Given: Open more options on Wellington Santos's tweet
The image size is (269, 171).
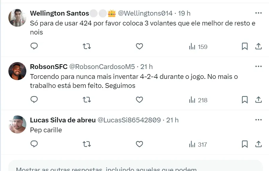Looking at the screenshot, I should [259, 13].
